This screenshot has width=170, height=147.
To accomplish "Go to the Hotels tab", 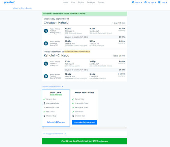I will pyautogui.click(x=66, y=2).
